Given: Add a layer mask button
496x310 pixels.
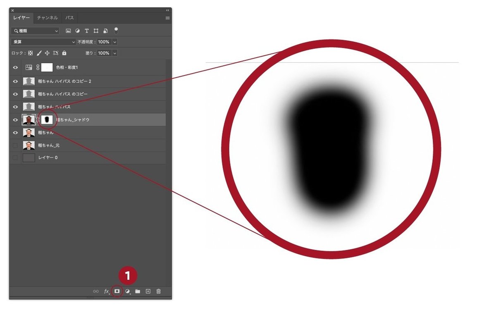Looking at the screenshot, I should (117, 291).
